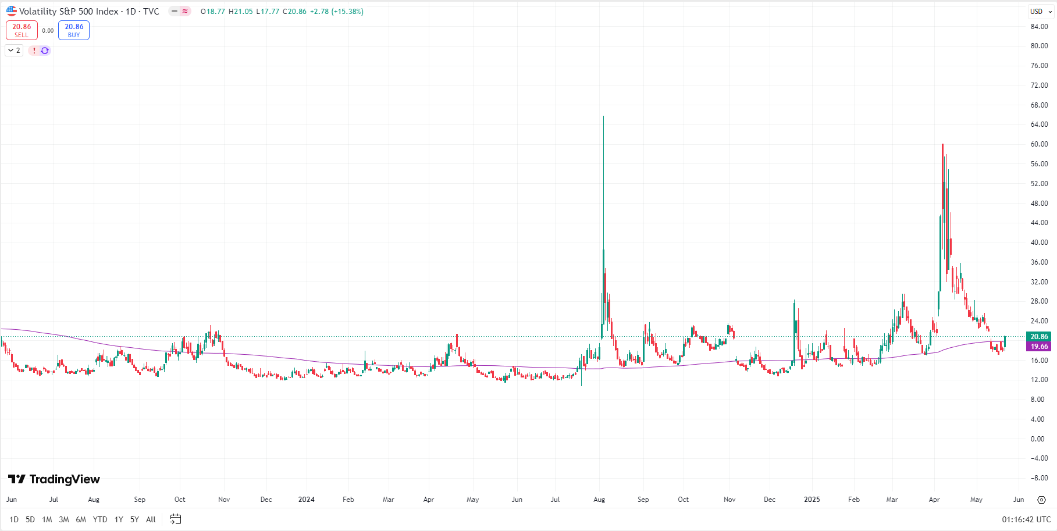Click the green 20.86 price label
Screen dimensions: 1057x531
1039,336
